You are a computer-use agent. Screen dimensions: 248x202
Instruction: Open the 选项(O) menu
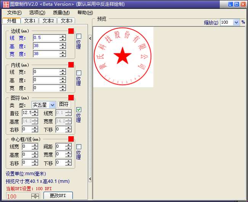pos(37,13)
